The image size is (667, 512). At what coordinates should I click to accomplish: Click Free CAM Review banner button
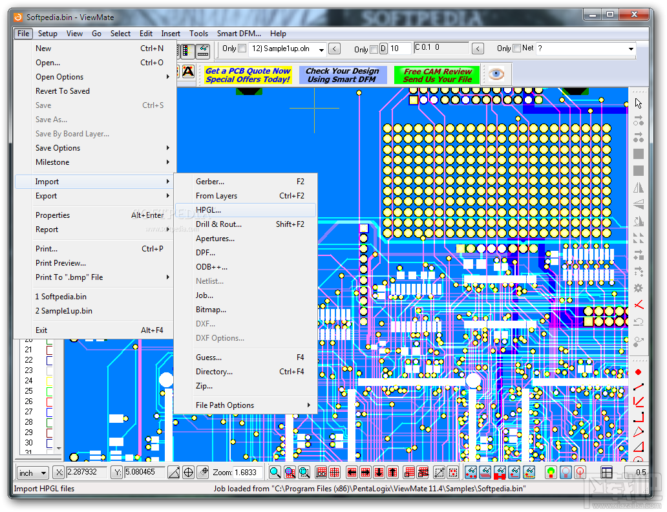pyautogui.click(x=437, y=75)
